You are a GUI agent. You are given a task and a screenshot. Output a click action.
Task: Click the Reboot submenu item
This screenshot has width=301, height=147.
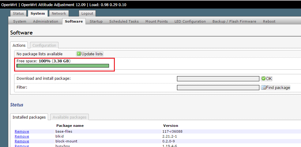click(269, 21)
